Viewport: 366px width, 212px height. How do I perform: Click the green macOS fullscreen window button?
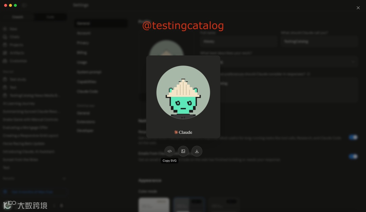(15, 5)
